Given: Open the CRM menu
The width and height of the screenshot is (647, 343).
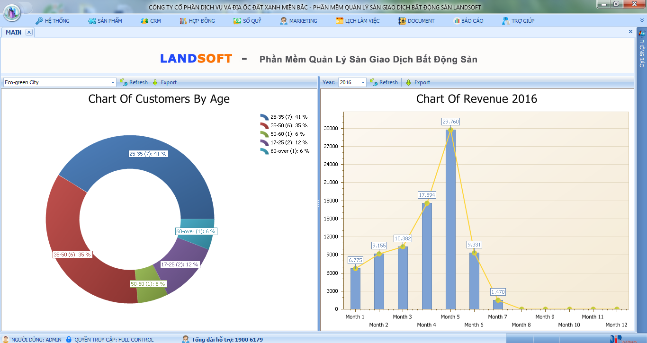Looking at the screenshot, I should point(151,21).
